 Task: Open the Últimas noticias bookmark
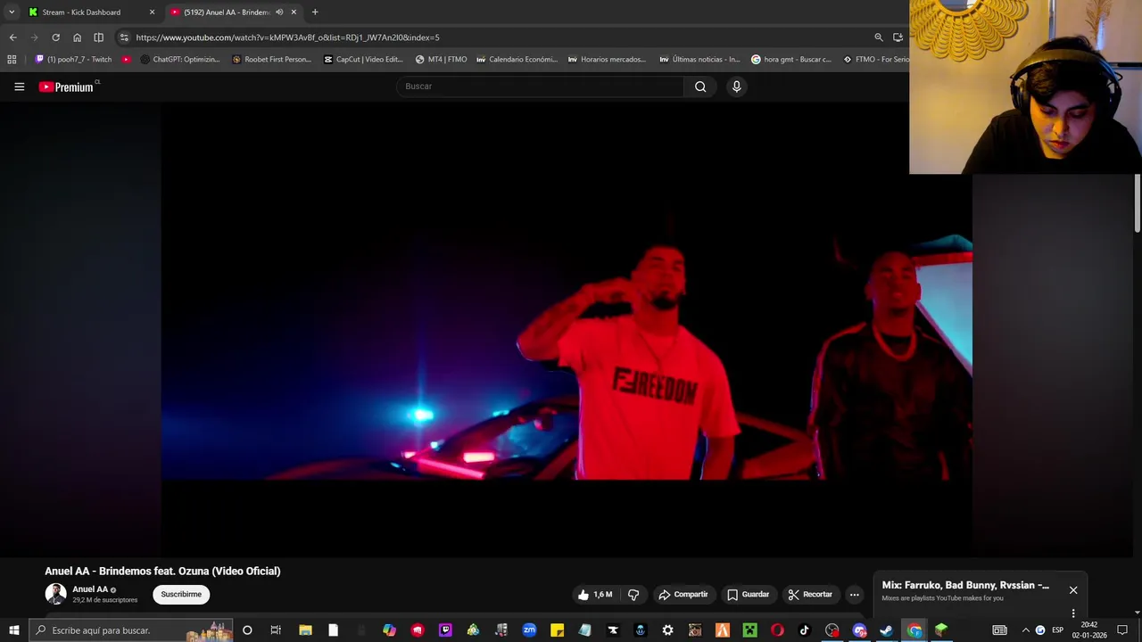pos(700,60)
